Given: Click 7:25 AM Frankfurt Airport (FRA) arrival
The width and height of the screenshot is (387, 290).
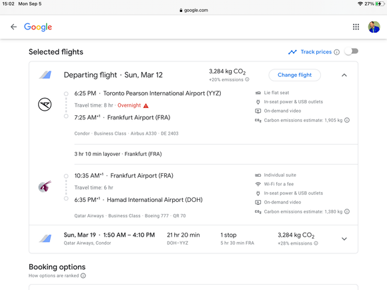Looking at the screenshot, I should point(122,117).
